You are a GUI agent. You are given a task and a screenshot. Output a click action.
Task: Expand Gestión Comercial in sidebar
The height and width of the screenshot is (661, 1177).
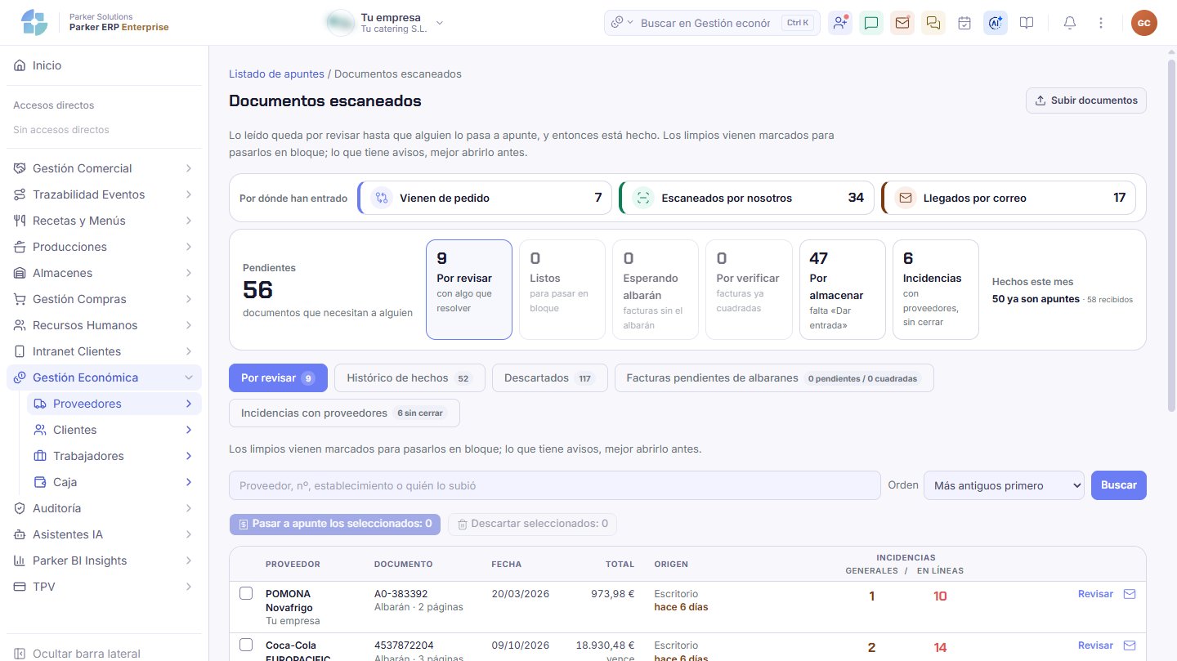pos(104,168)
